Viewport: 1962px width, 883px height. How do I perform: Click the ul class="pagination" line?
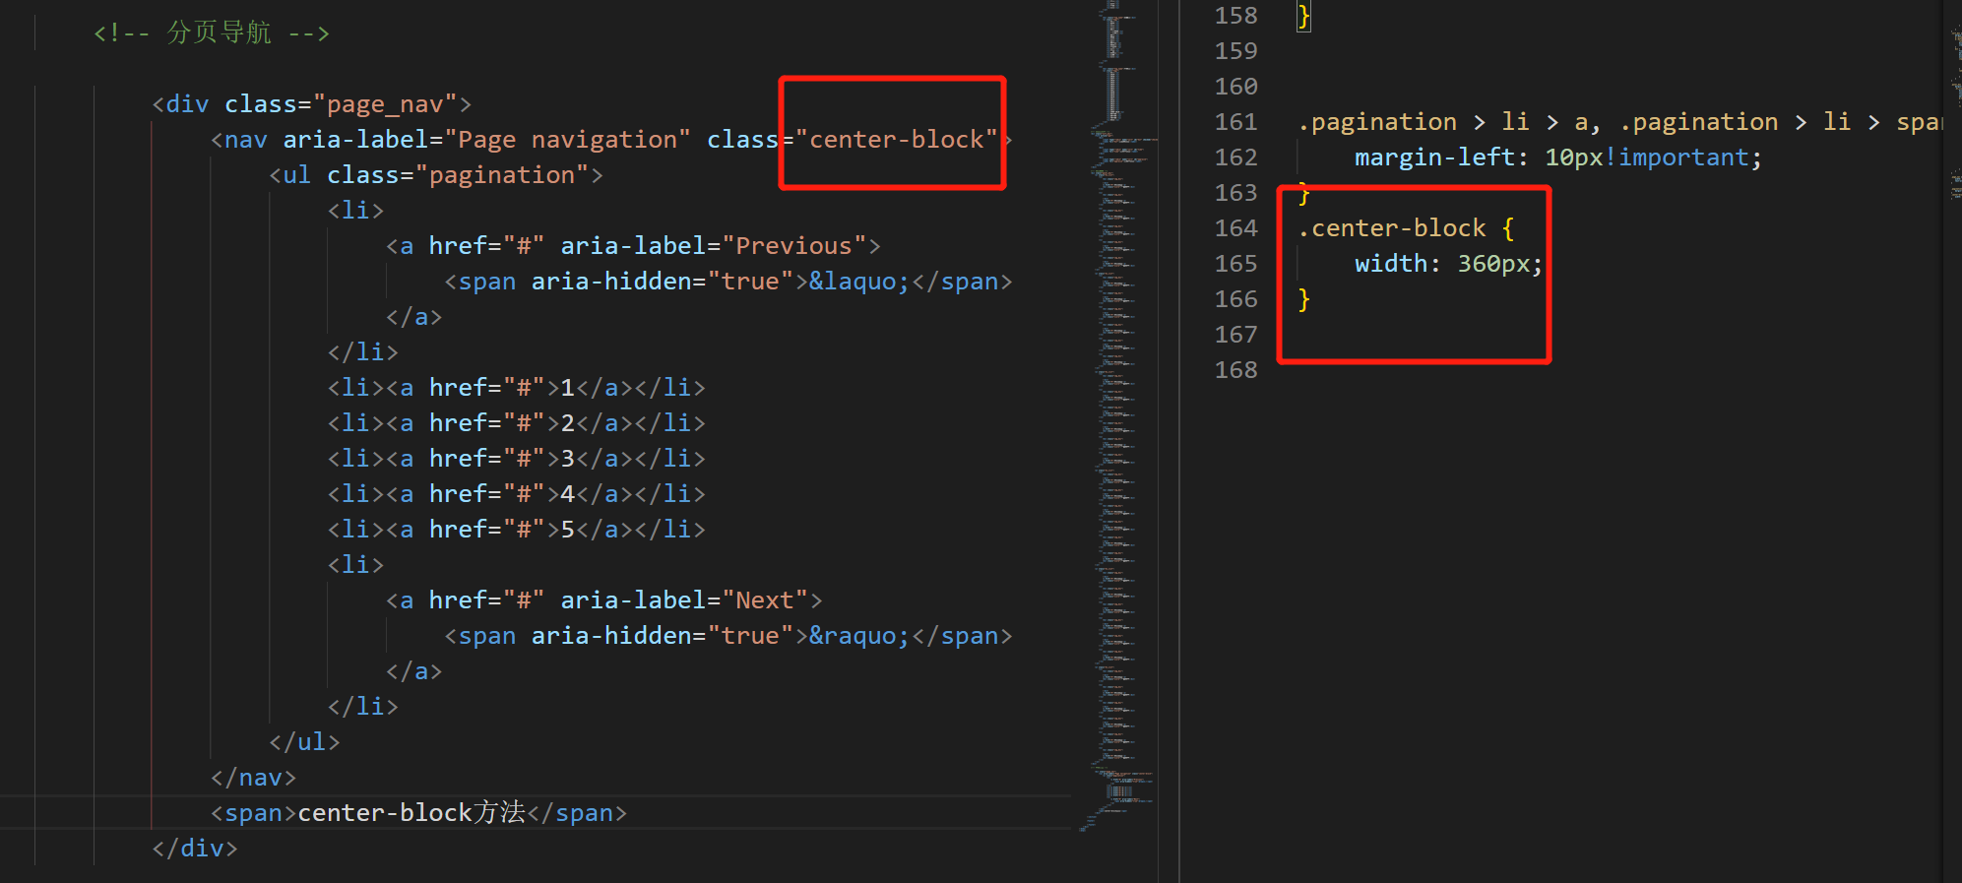pos(436,174)
